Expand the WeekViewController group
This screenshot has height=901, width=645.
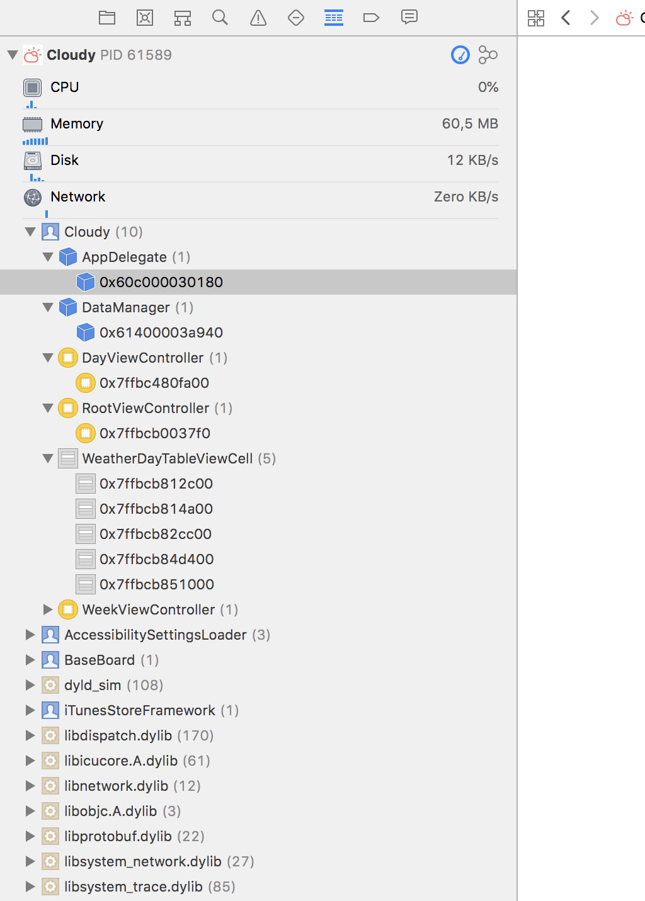point(49,609)
